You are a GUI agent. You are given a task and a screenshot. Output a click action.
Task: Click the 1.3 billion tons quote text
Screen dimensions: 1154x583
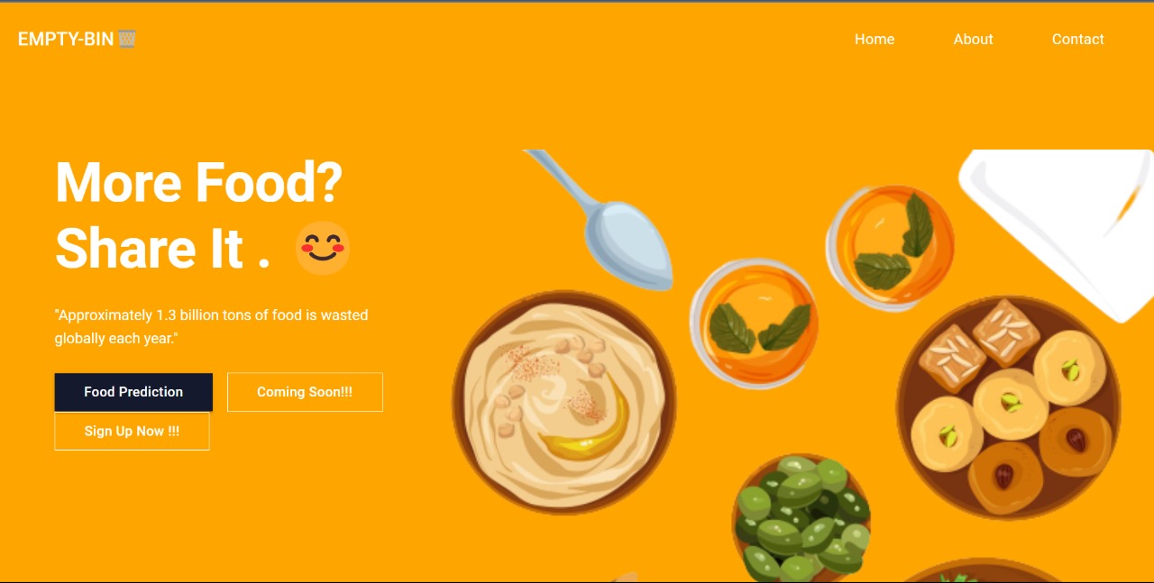pos(212,326)
